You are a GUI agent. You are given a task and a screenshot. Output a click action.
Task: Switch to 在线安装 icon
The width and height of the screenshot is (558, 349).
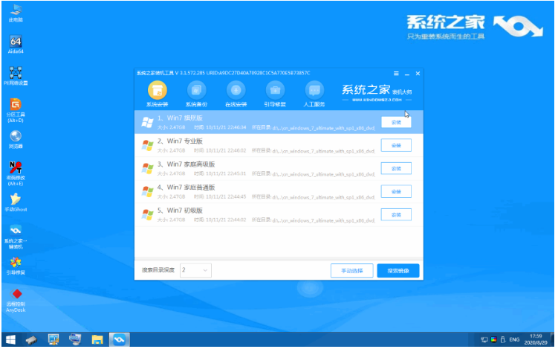tap(236, 91)
